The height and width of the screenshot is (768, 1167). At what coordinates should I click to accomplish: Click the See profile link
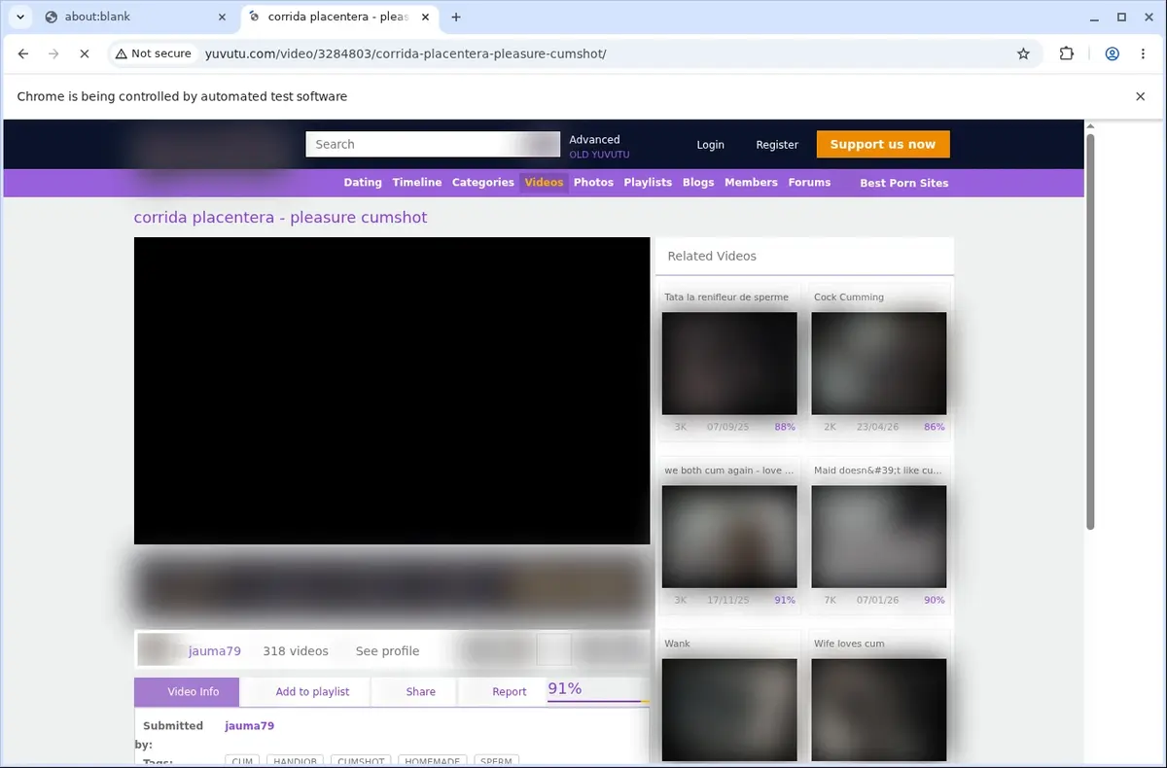tap(387, 651)
